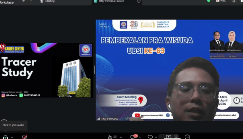Open options ellipsis next to Rifky Permana's screen

139,1
